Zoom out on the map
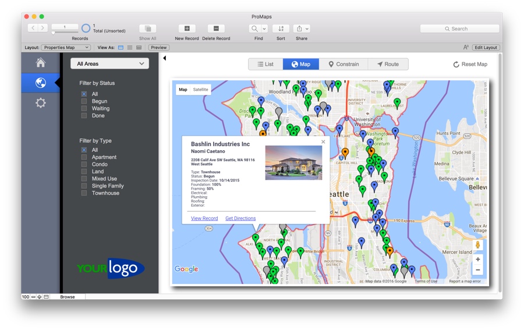 pyautogui.click(x=477, y=270)
